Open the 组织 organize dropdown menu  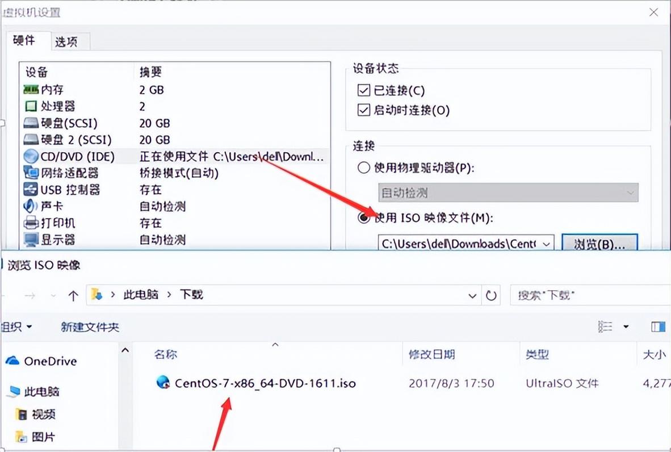16,327
